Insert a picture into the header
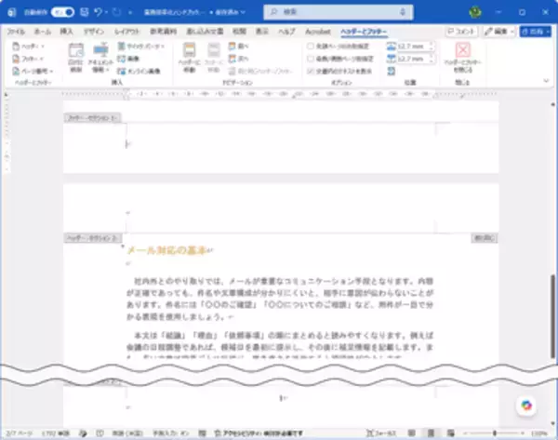The image size is (558, 440). (128, 59)
